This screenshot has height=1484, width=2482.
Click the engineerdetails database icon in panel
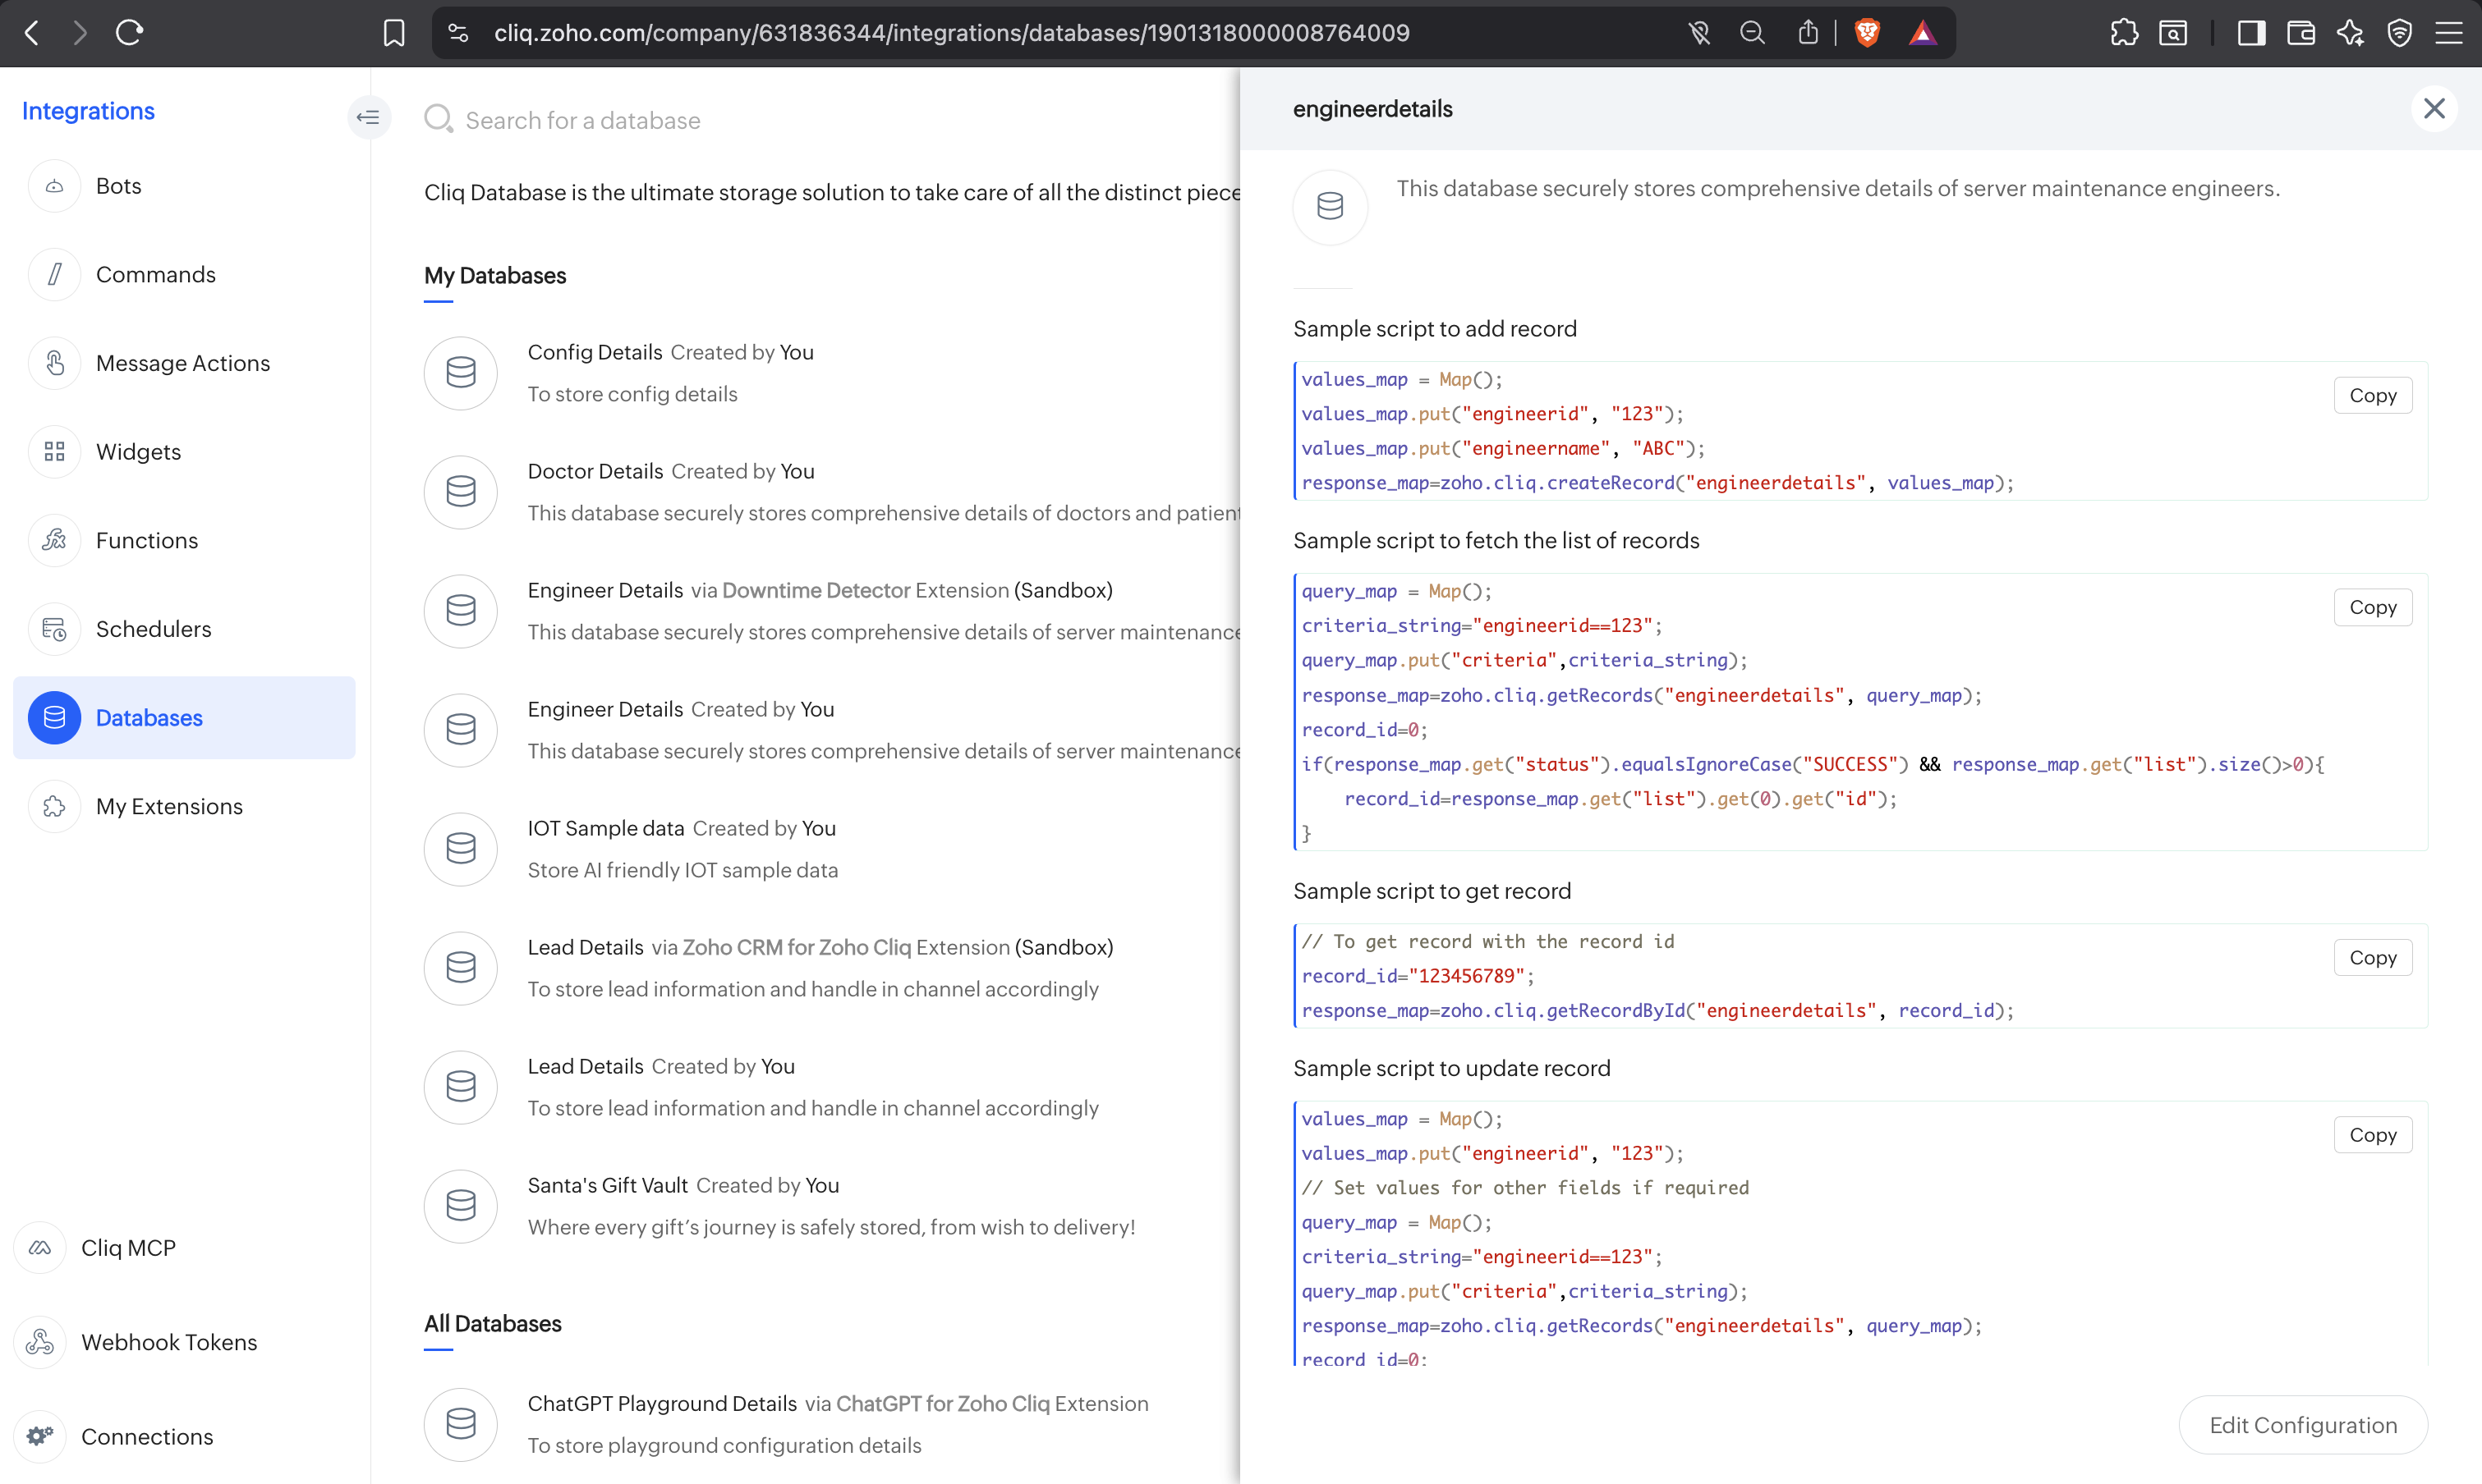[x=1330, y=206]
